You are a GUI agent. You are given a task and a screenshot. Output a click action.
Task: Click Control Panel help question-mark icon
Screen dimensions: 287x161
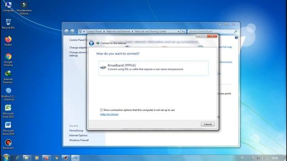[236, 38]
